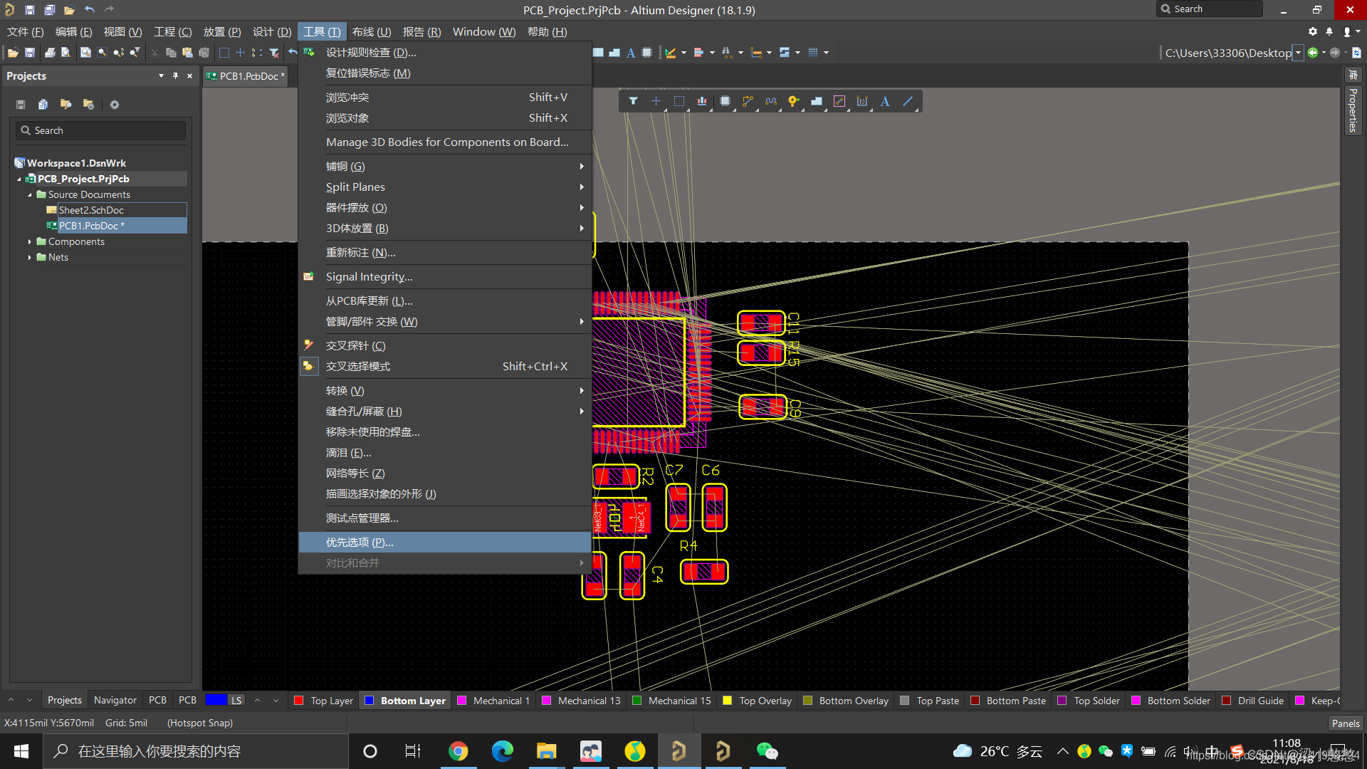Click the Panels button in status bar
Screen dimensions: 1367x769
tap(1345, 723)
